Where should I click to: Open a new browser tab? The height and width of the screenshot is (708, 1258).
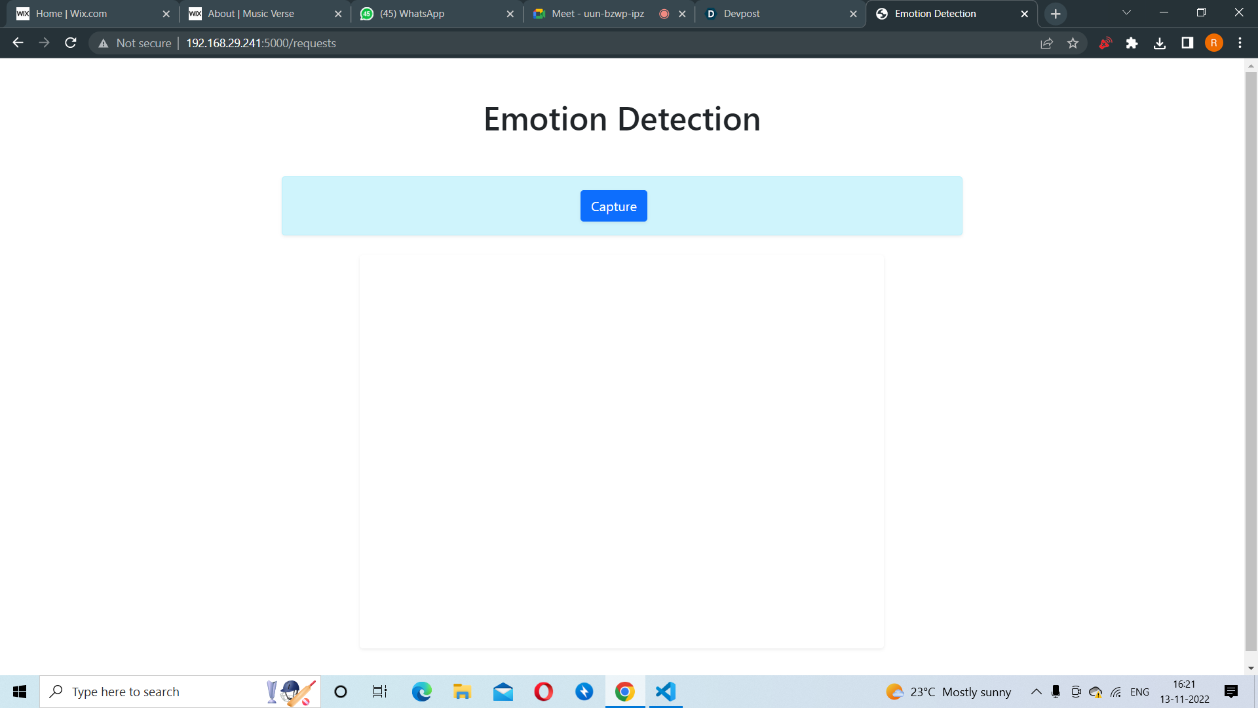(1055, 14)
